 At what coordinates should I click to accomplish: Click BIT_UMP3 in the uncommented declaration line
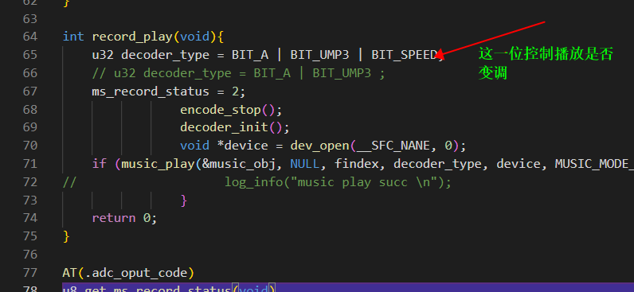click(320, 55)
